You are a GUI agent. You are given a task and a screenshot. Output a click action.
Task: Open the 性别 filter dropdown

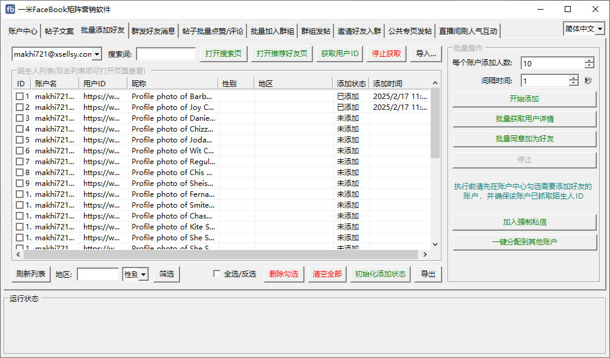[x=144, y=275]
